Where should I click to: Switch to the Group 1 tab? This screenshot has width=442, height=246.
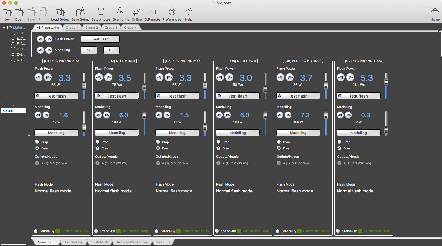point(72,28)
